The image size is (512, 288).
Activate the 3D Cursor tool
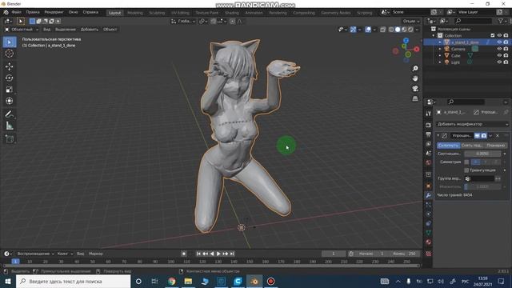coord(9,54)
